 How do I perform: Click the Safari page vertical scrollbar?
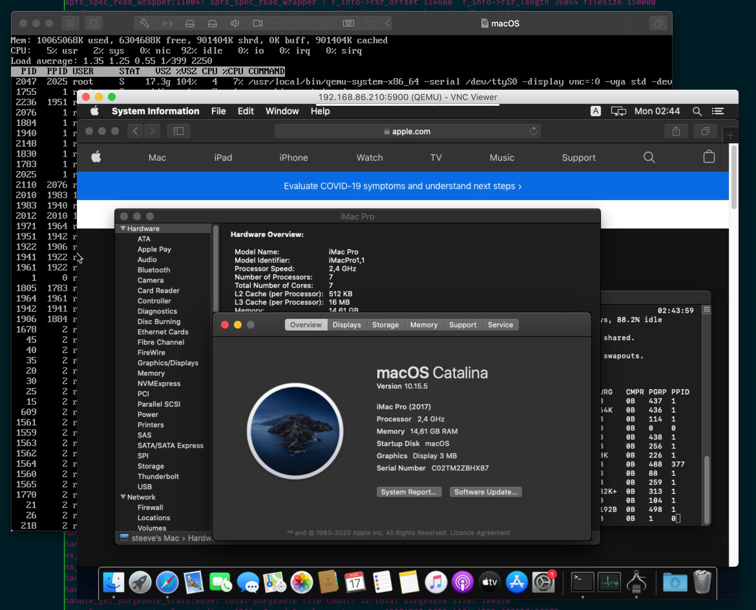[734, 177]
